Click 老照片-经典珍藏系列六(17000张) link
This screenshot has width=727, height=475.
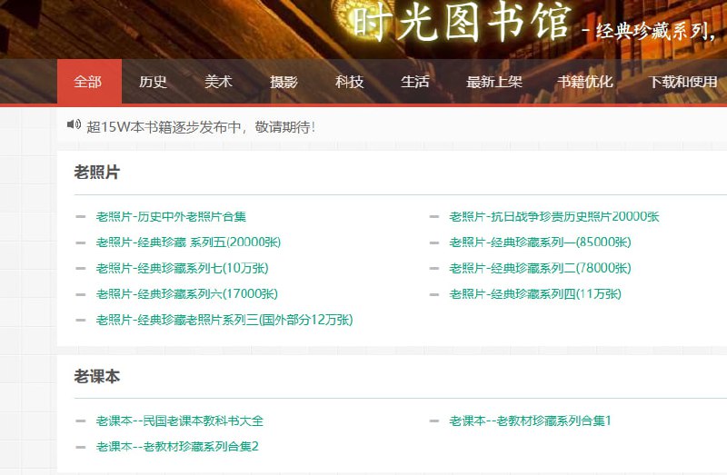186,294
